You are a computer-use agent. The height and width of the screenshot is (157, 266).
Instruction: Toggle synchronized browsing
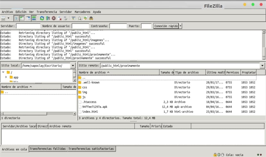point(85,18)
